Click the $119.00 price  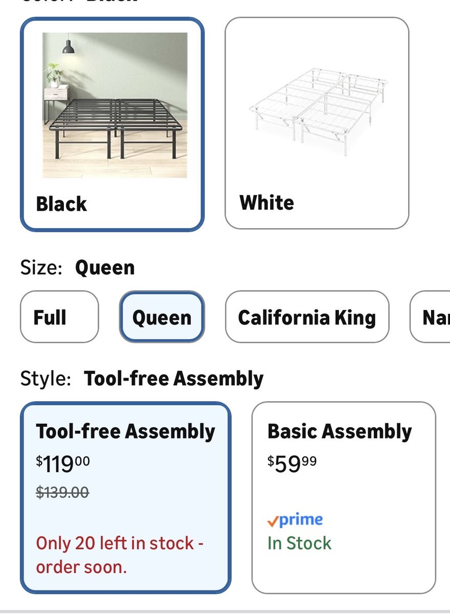tap(63, 464)
